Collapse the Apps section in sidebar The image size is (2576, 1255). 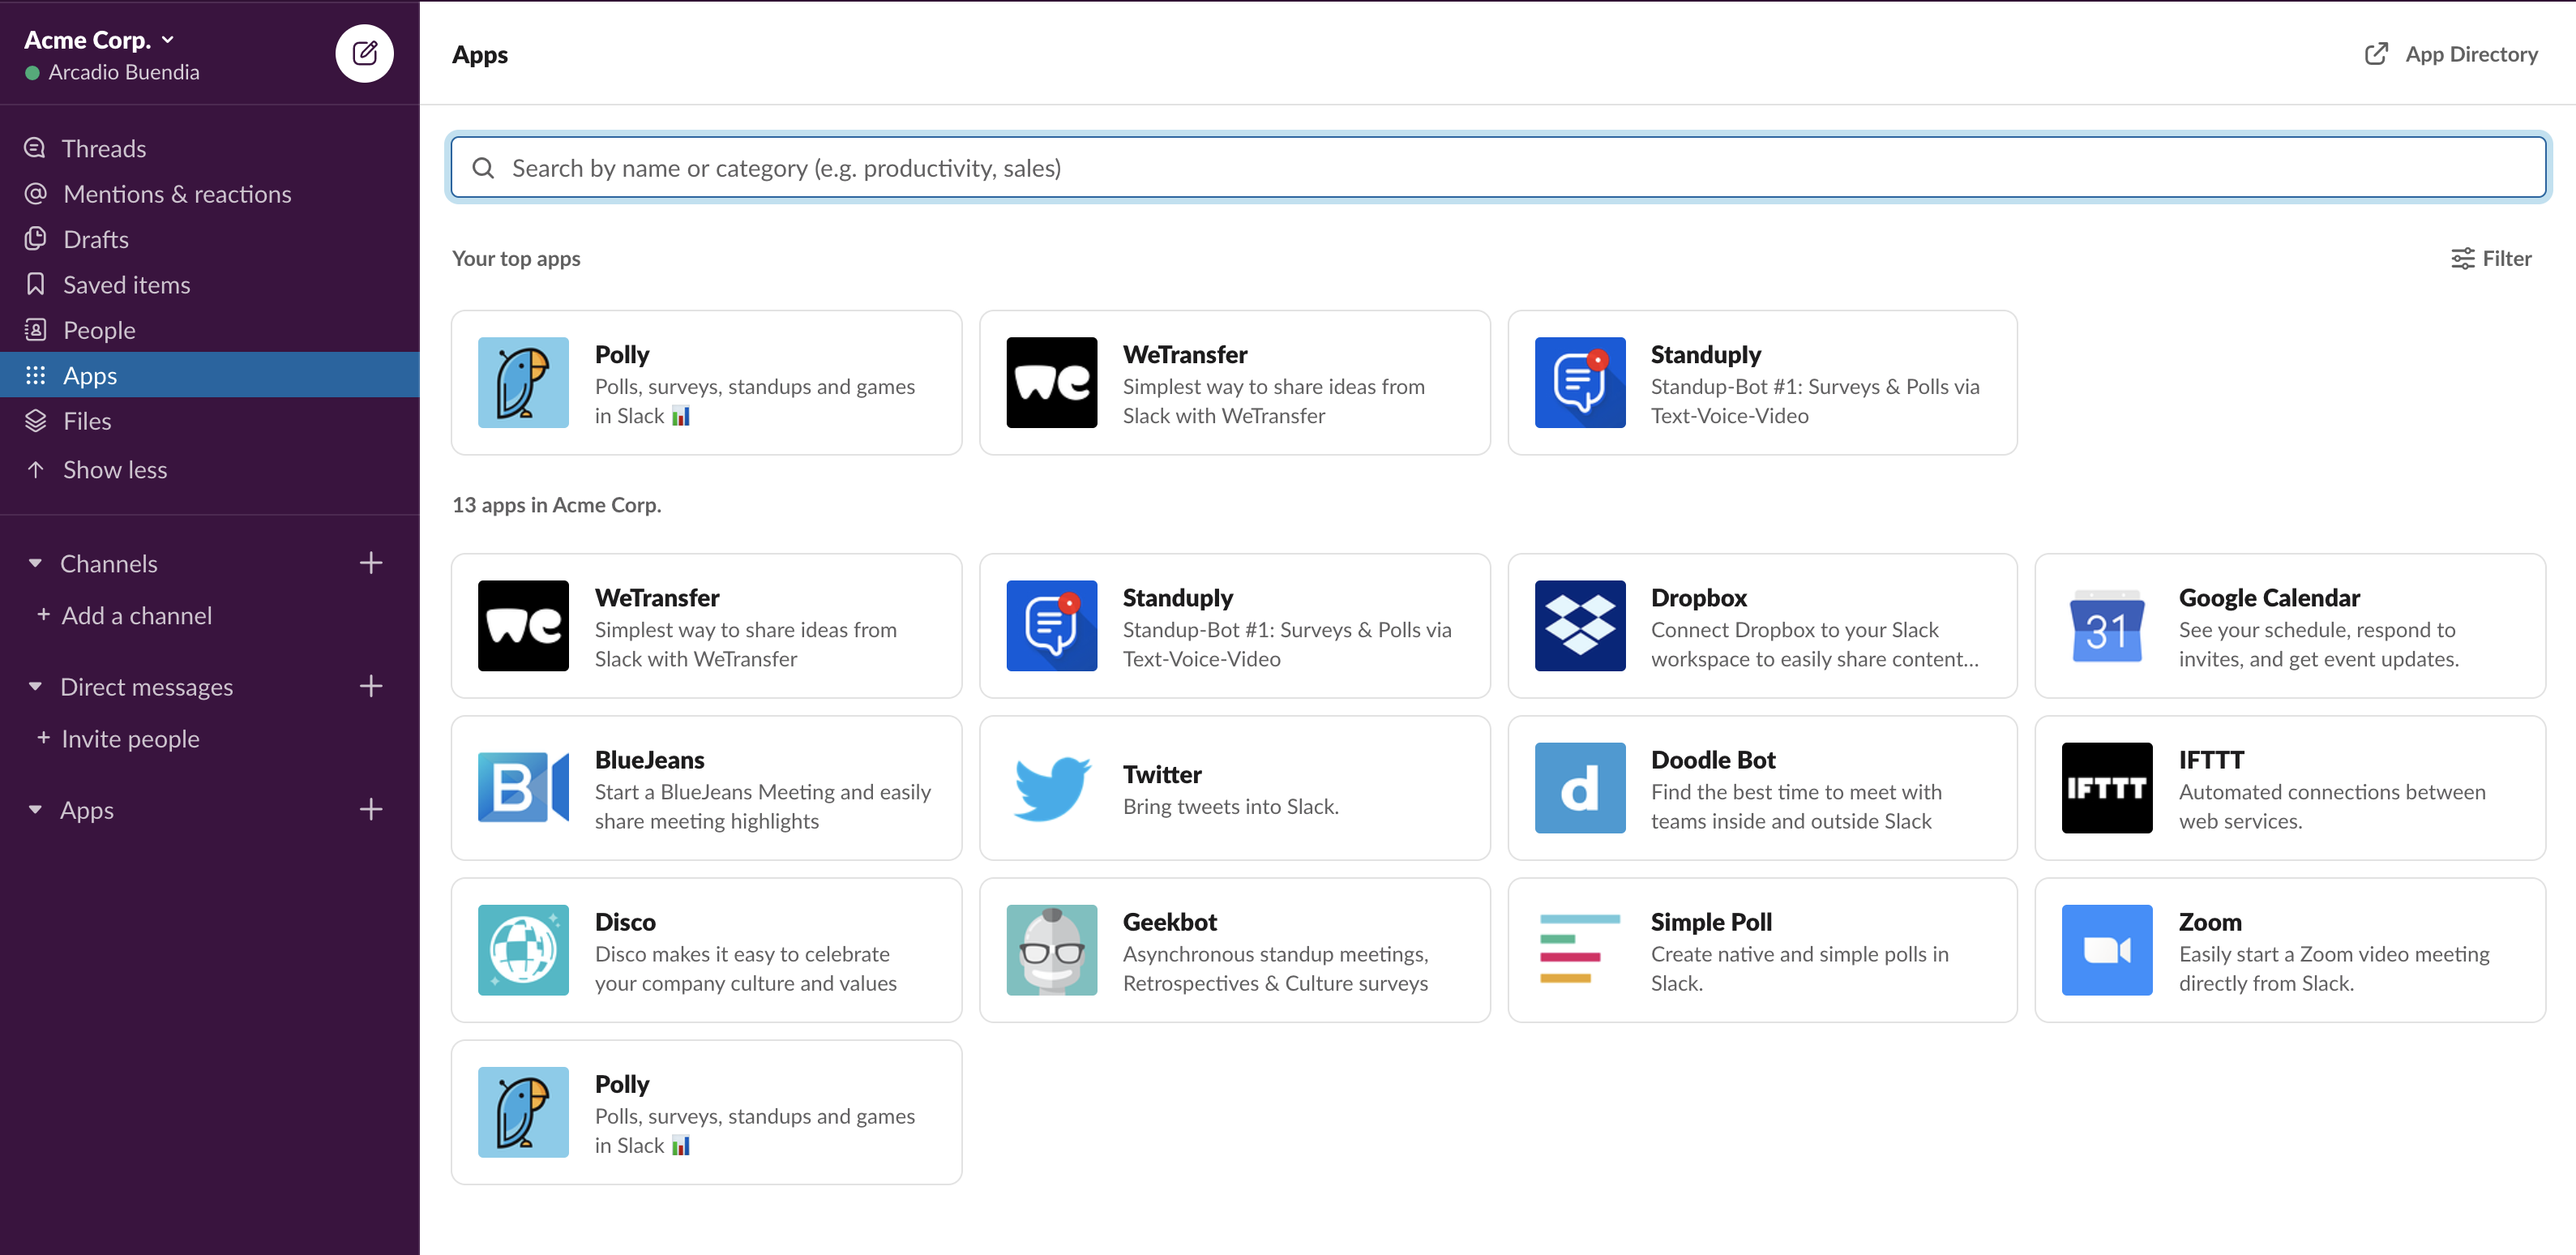tap(36, 808)
